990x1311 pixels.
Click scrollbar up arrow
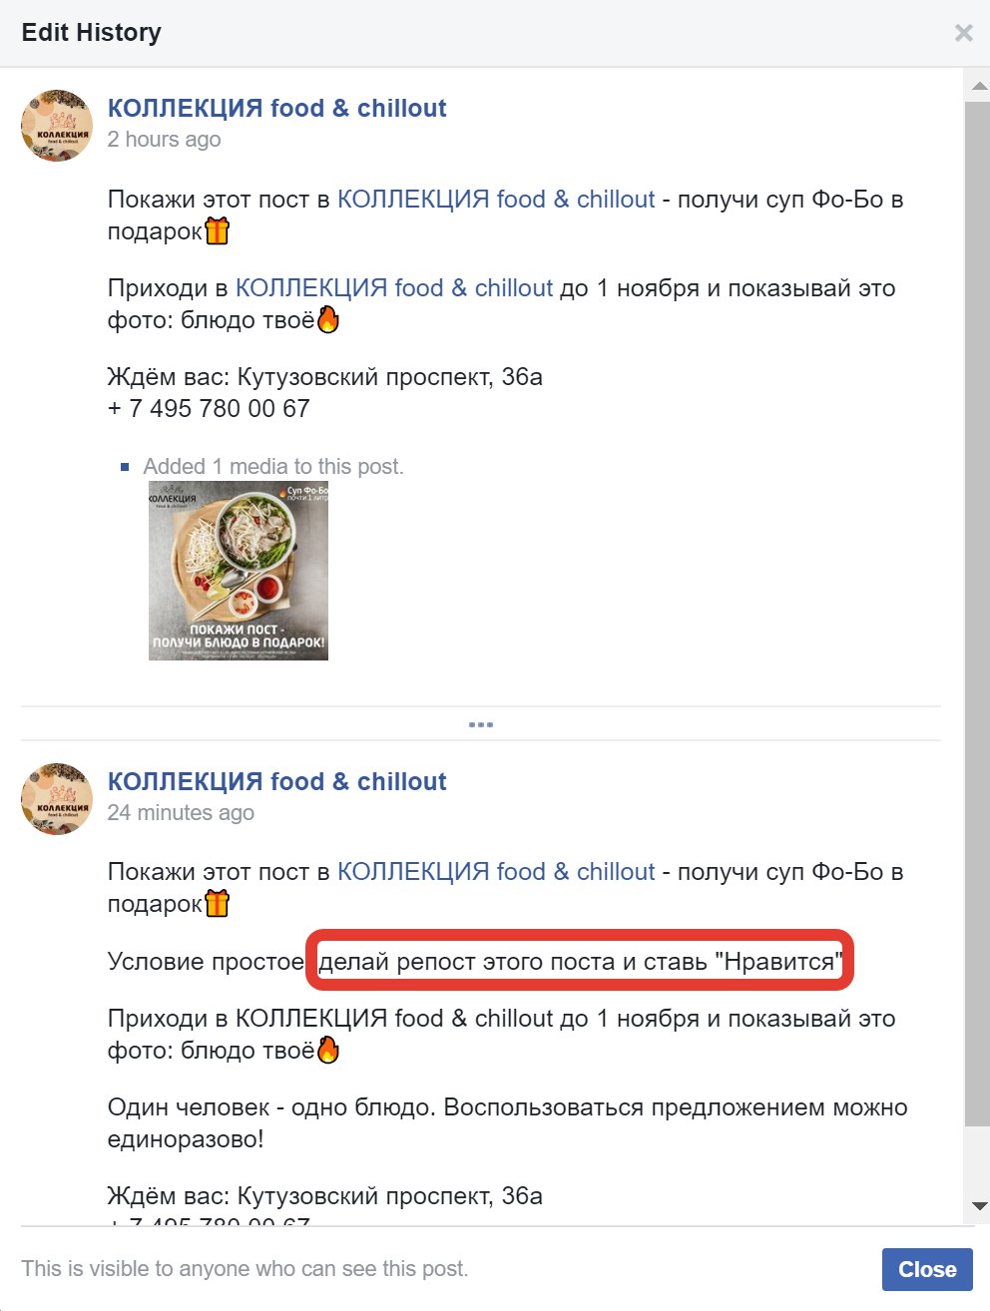pos(979,87)
